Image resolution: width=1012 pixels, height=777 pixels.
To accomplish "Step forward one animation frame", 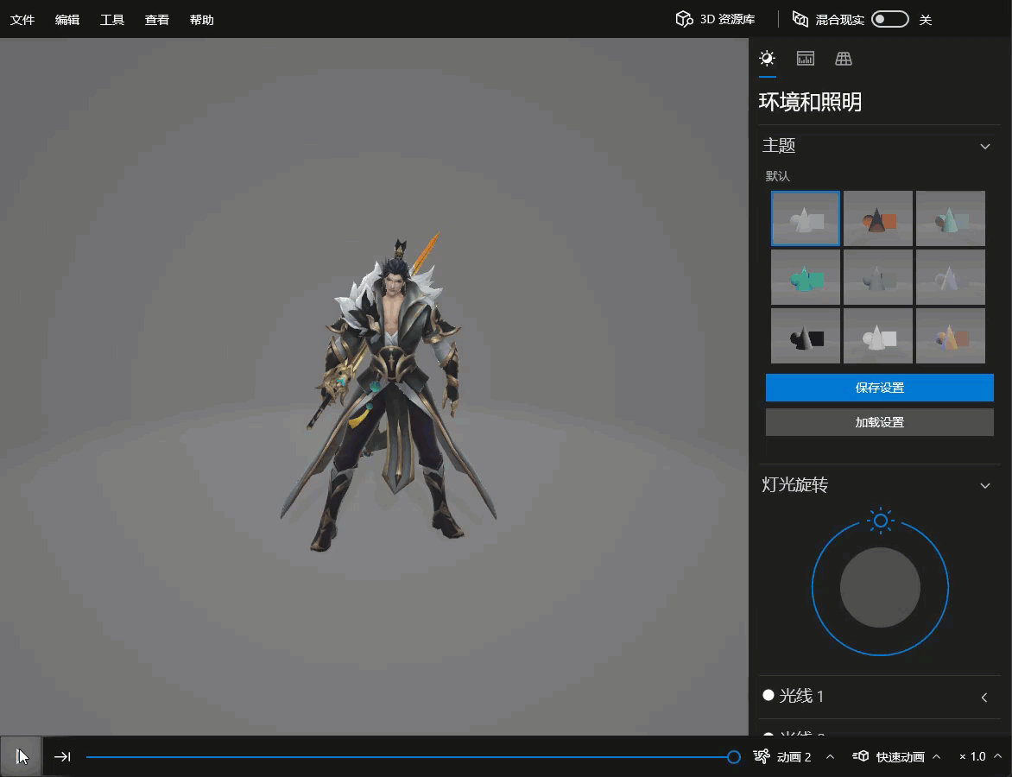I will [x=63, y=756].
